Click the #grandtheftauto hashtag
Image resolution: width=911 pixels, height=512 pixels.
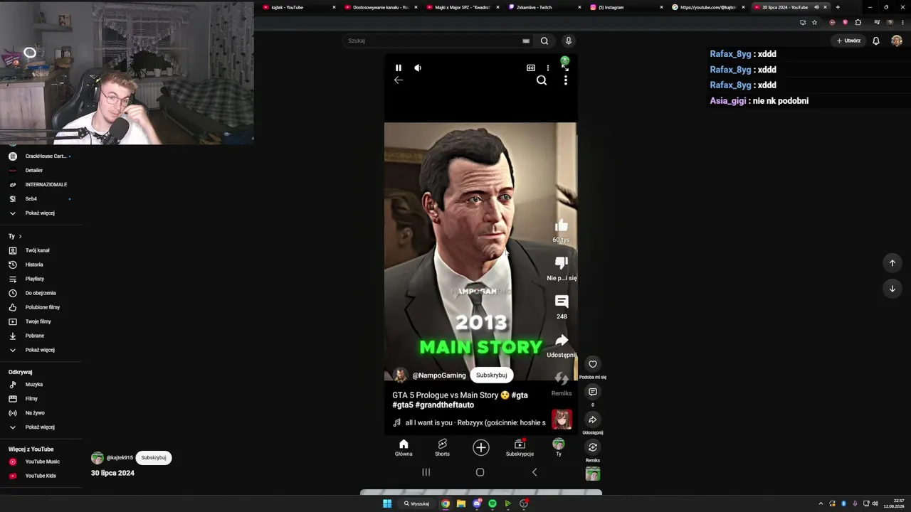click(444, 405)
